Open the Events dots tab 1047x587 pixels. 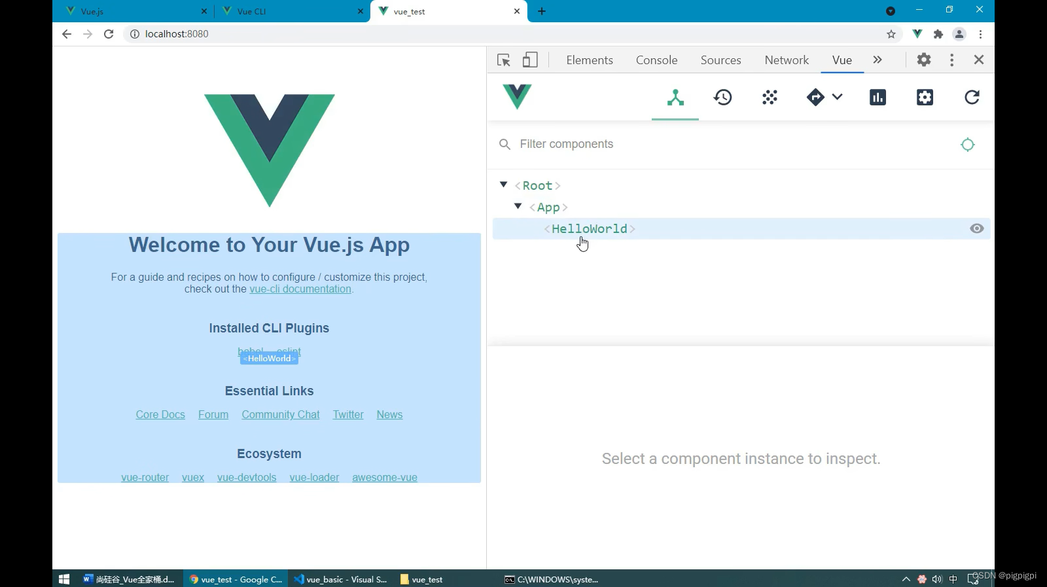click(770, 98)
